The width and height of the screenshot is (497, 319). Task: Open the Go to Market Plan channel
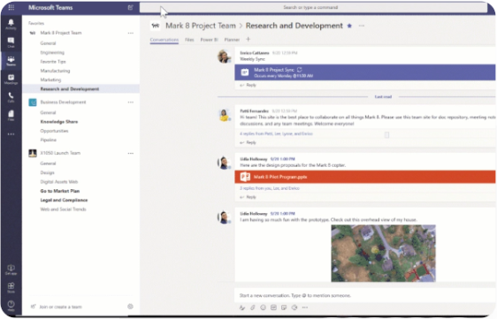pyautogui.click(x=60, y=191)
